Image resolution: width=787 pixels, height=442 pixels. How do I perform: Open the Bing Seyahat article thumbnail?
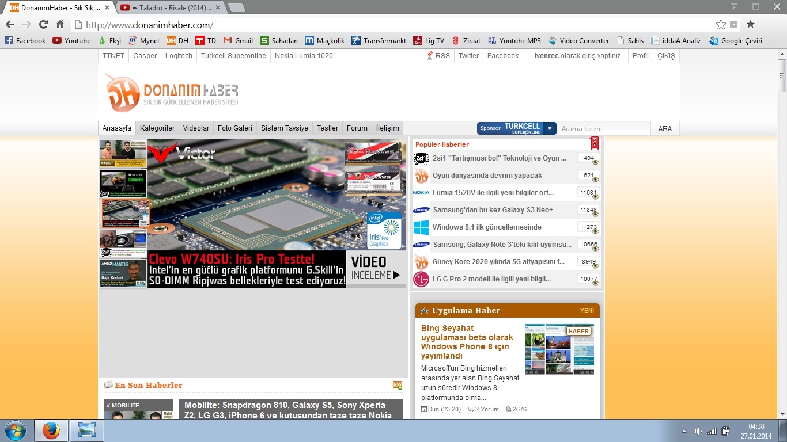(559, 349)
